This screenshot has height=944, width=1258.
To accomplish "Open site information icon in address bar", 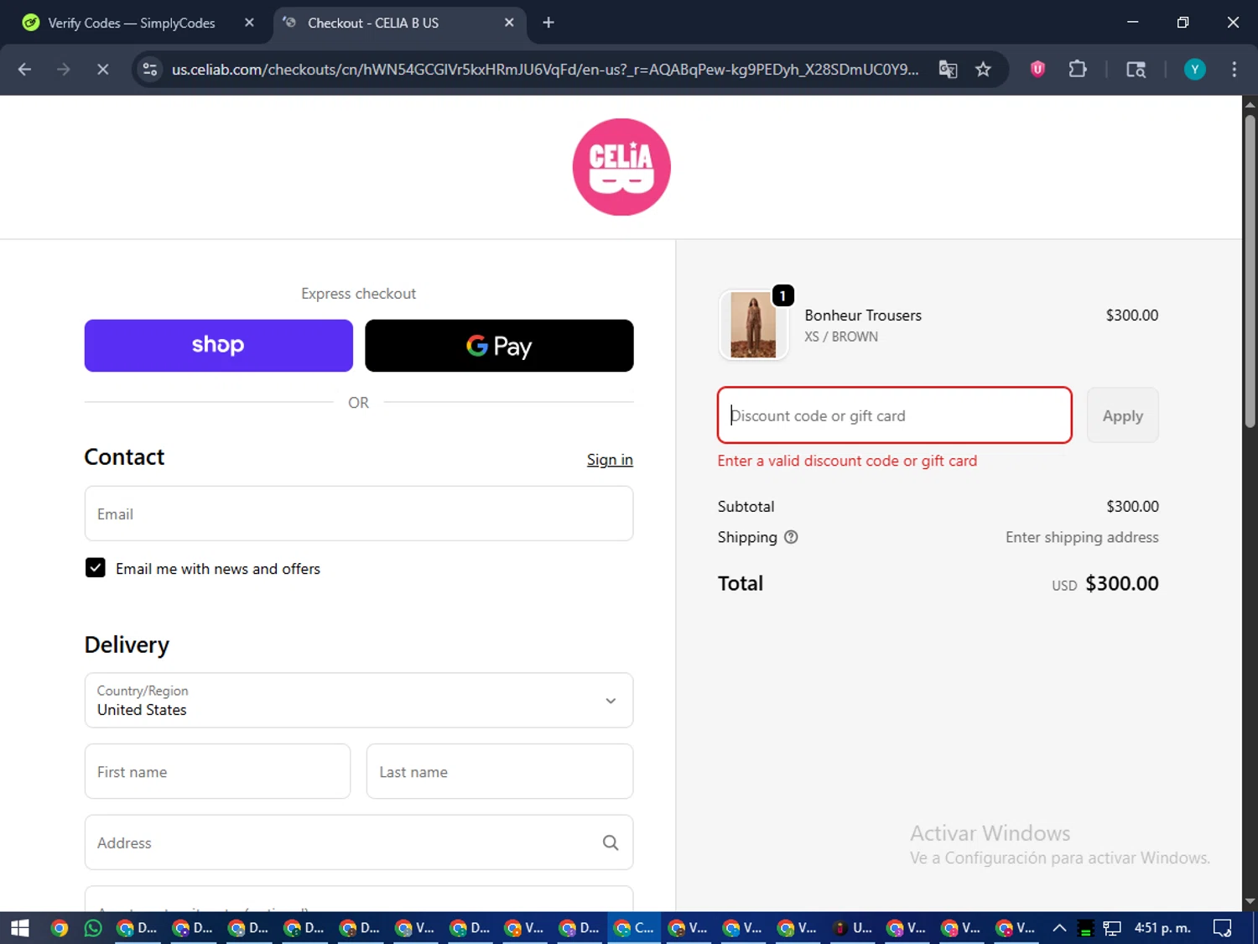I will (x=150, y=70).
